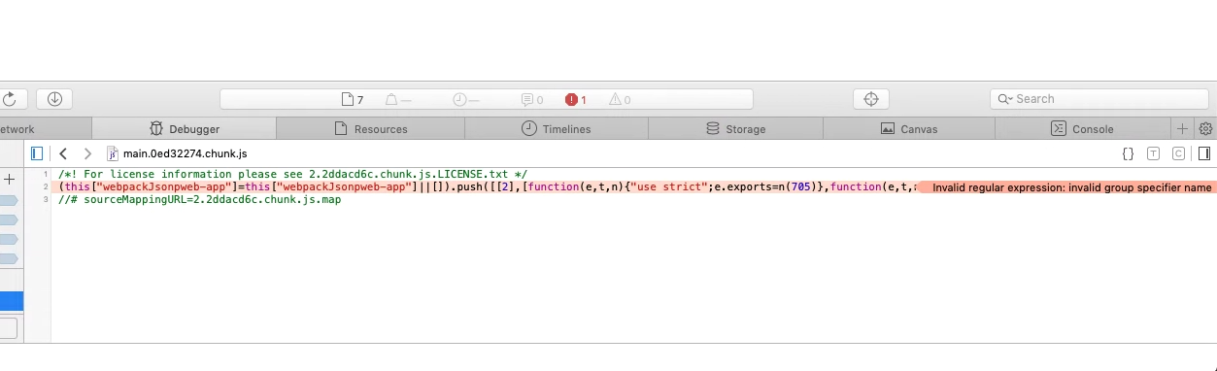Open the search options magnifier dropdown
This screenshot has height=371, width=1217.
tap(1005, 99)
